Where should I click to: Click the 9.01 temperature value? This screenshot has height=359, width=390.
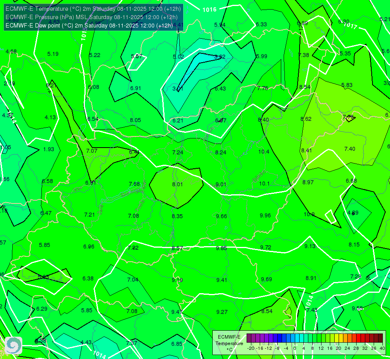tap(221, 184)
